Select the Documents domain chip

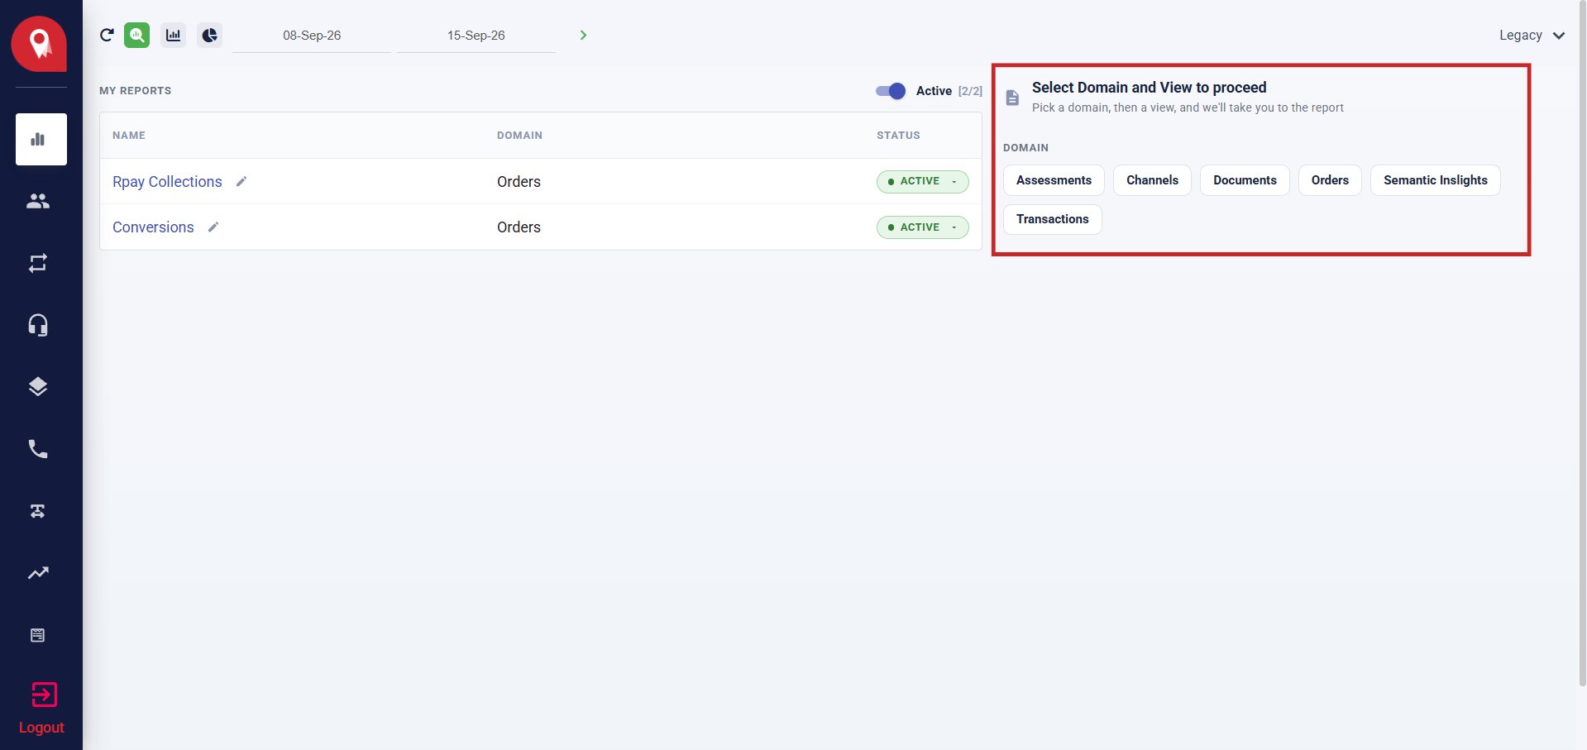click(x=1245, y=180)
